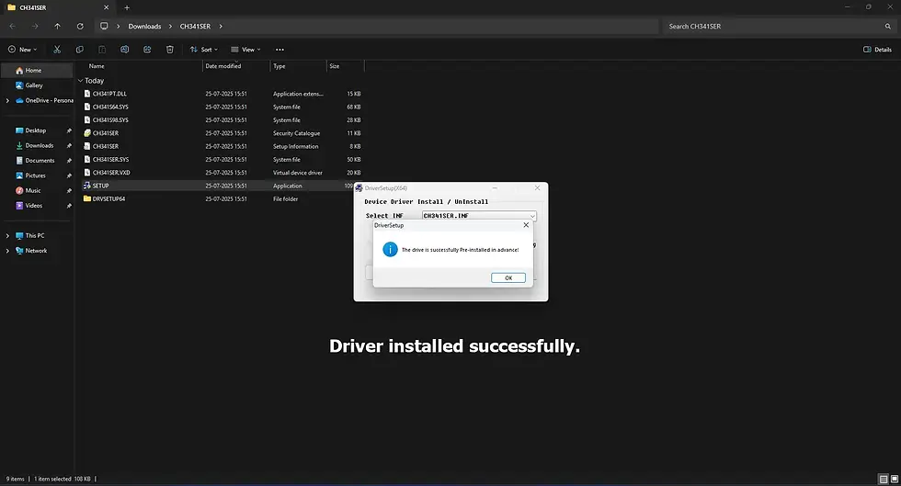
Task: Close the DriverSetup message box
Action: pos(526,225)
